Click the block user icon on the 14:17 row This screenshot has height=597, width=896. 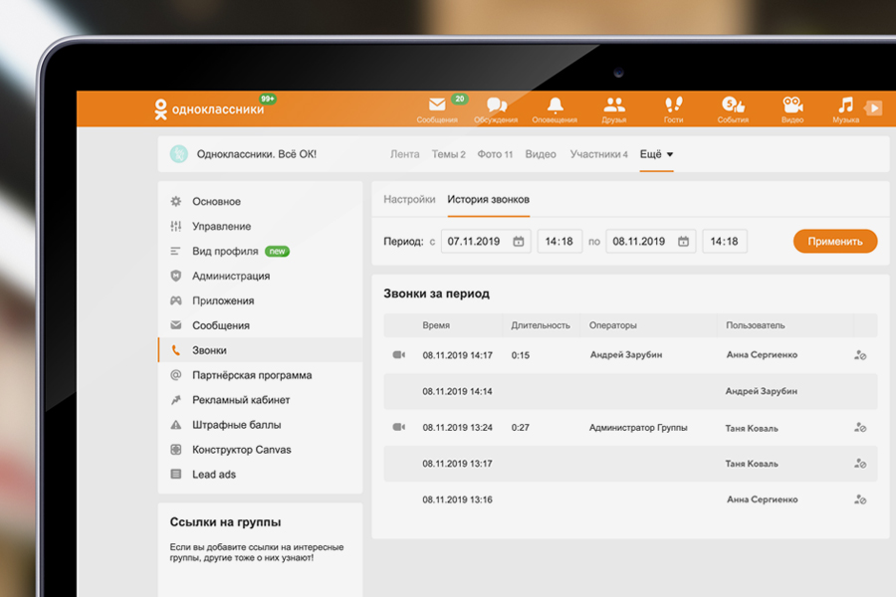(860, 355)
